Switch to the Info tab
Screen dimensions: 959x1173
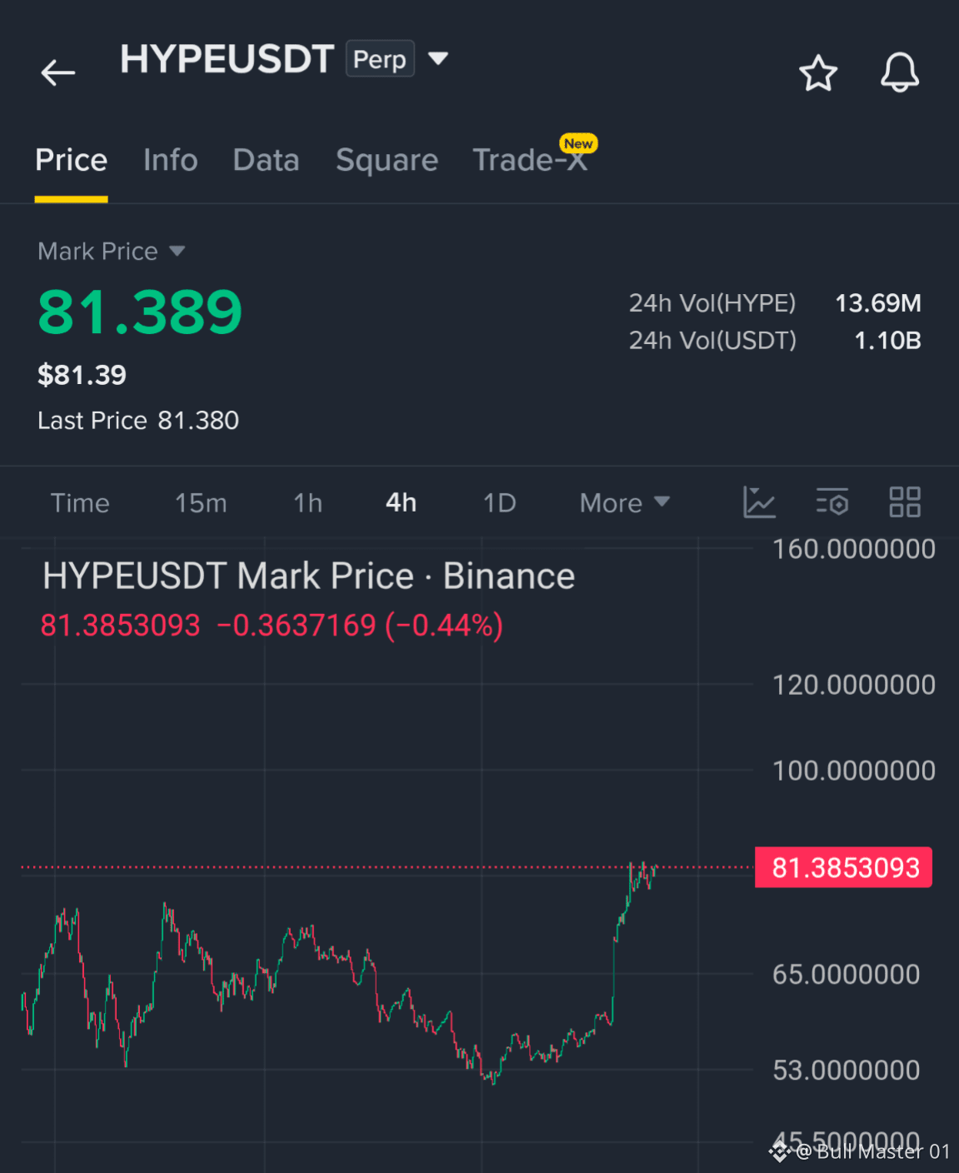click(x=170, y=160)
